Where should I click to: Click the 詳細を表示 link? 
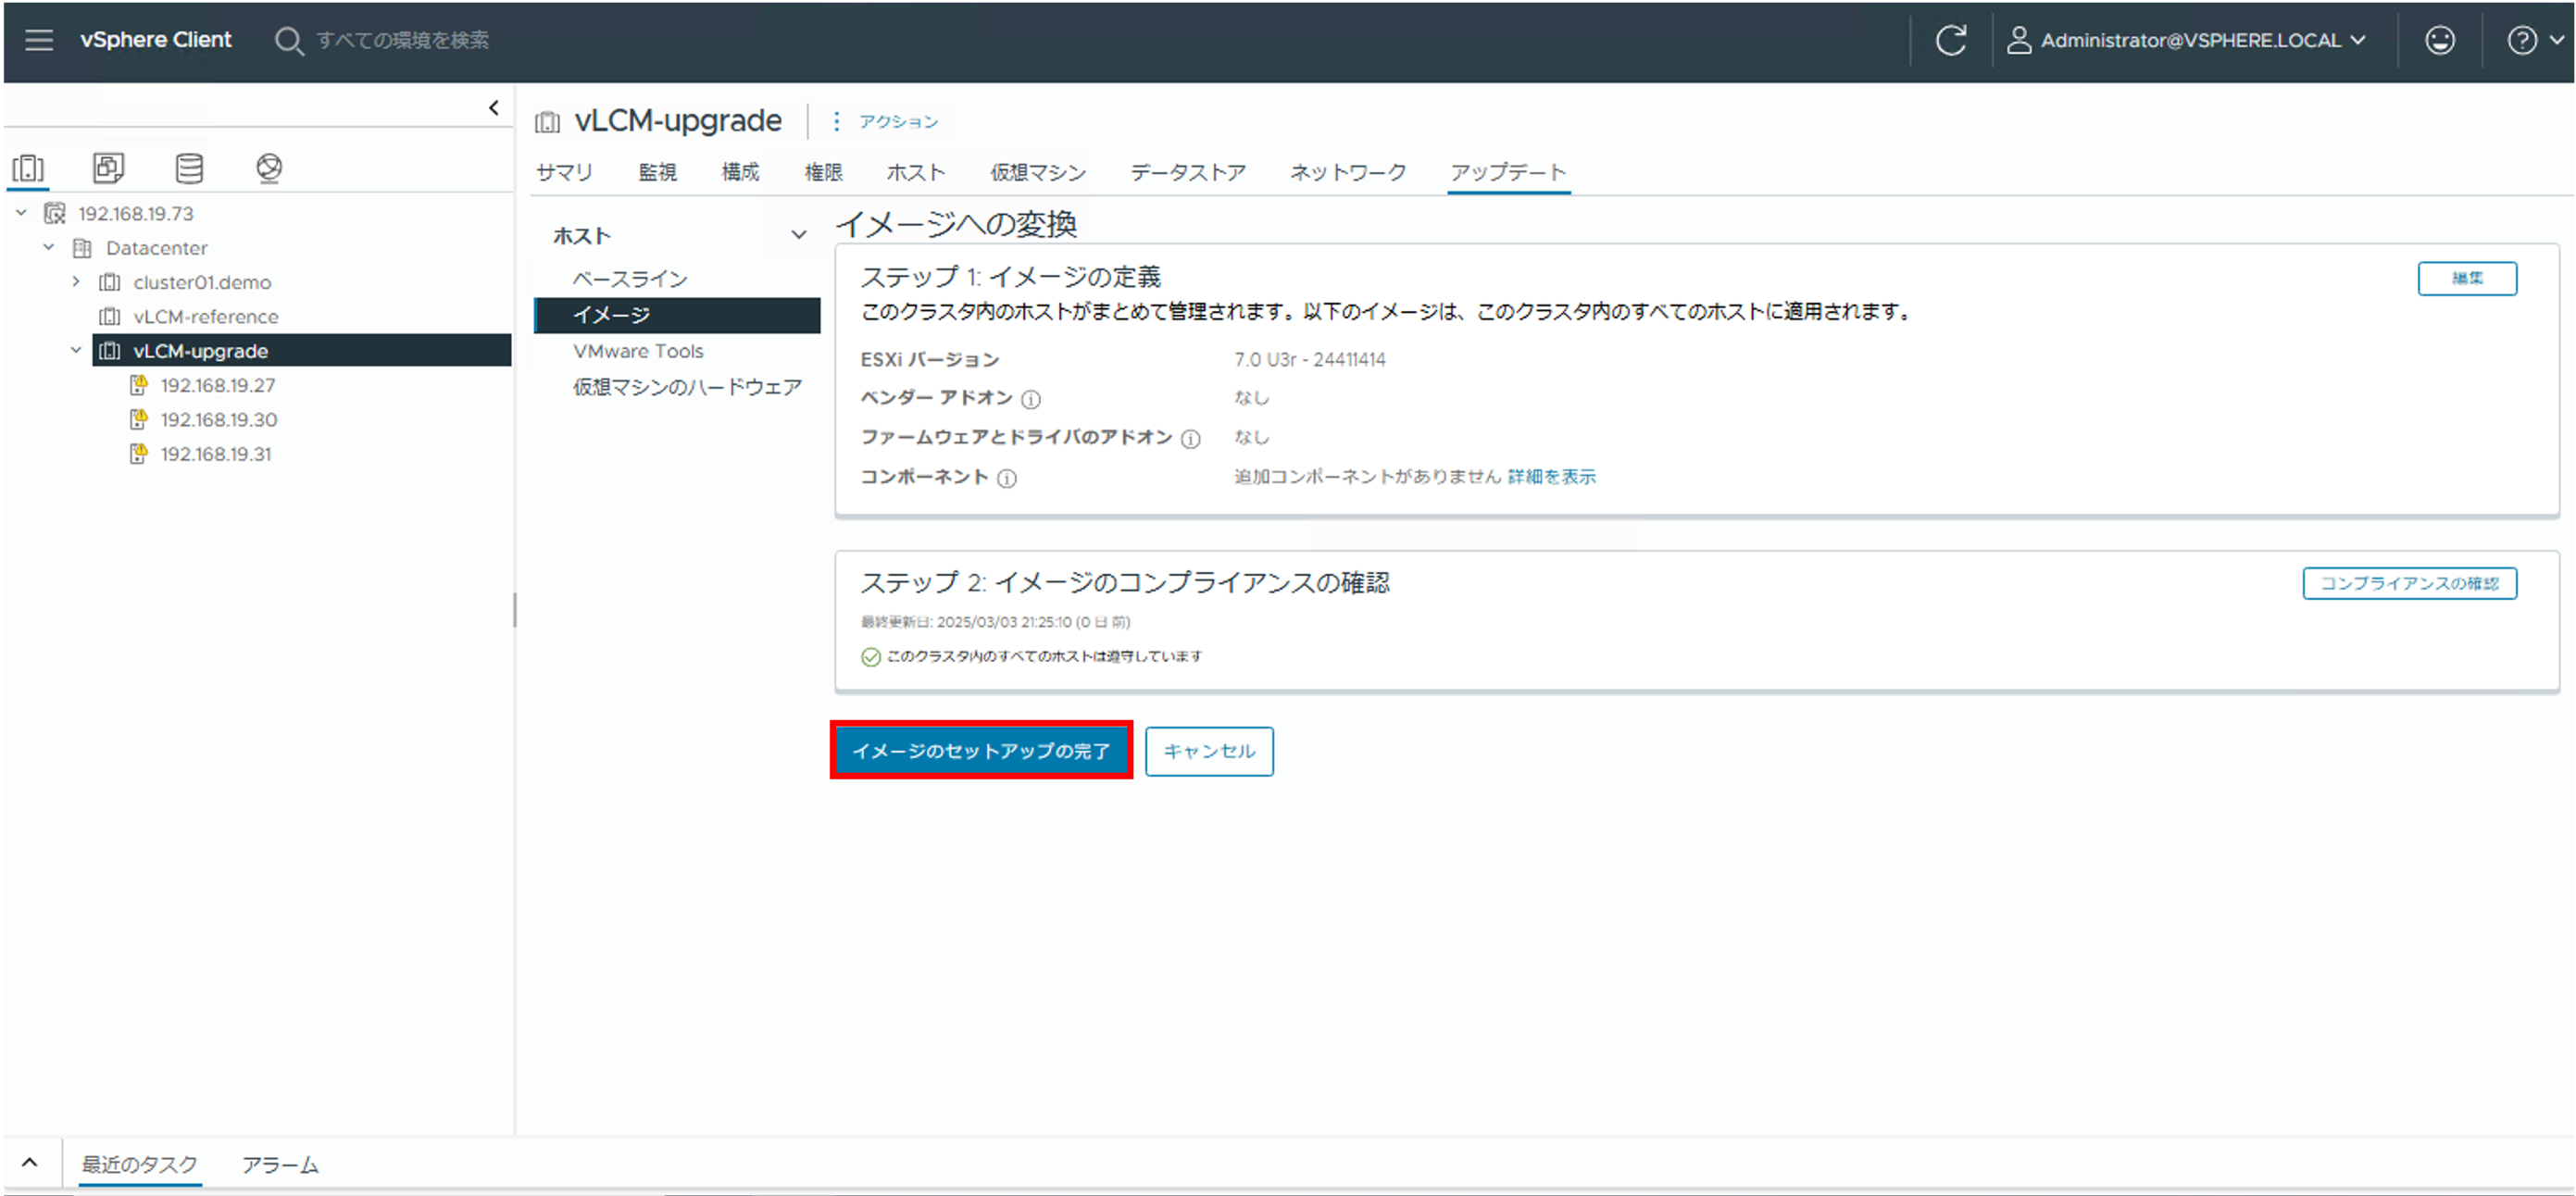point(1551,477)
